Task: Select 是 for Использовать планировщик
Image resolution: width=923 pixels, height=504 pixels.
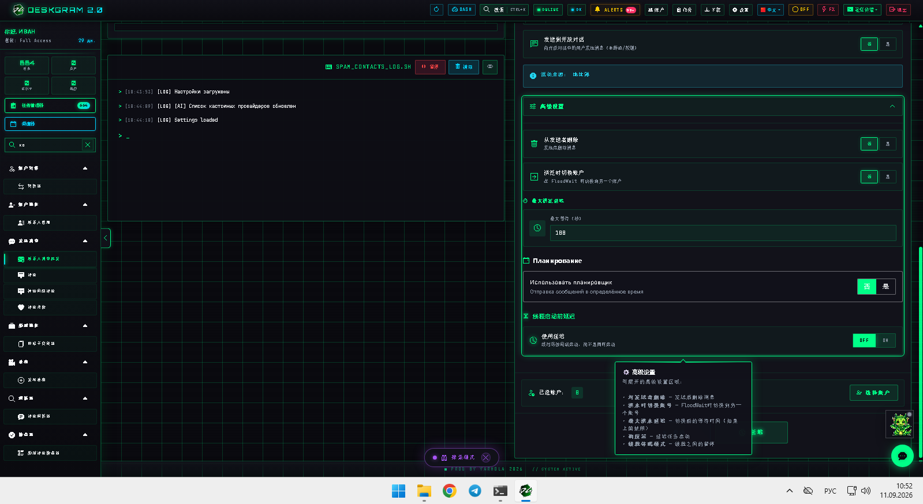Action: click(x=886, y=287)
